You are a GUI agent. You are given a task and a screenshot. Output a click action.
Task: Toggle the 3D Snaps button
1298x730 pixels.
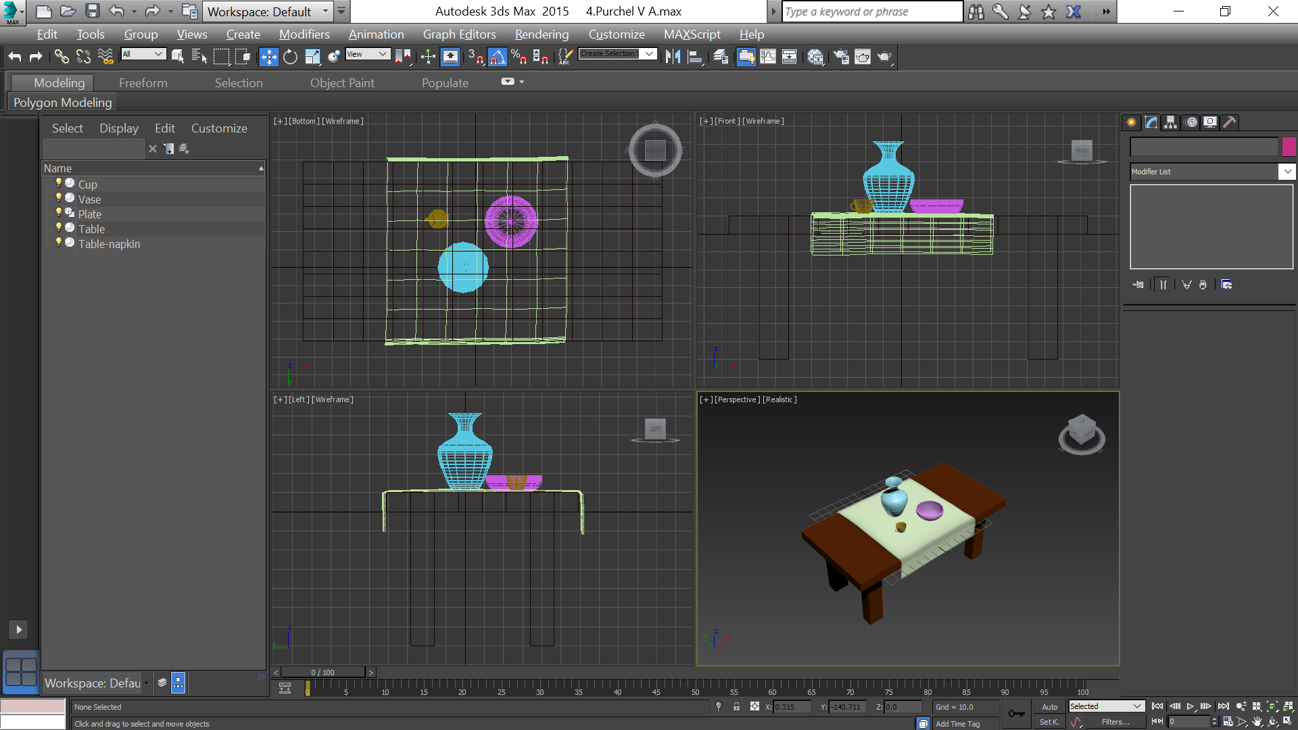[x=476, y=57]
